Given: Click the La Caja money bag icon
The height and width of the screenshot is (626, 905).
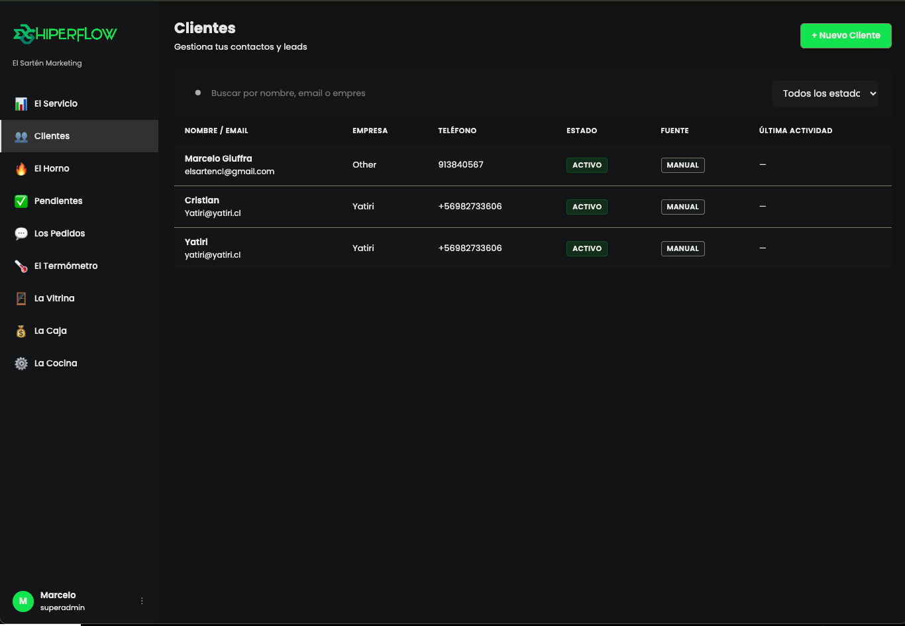Looking at the screenshot, I should coord(21,331).
